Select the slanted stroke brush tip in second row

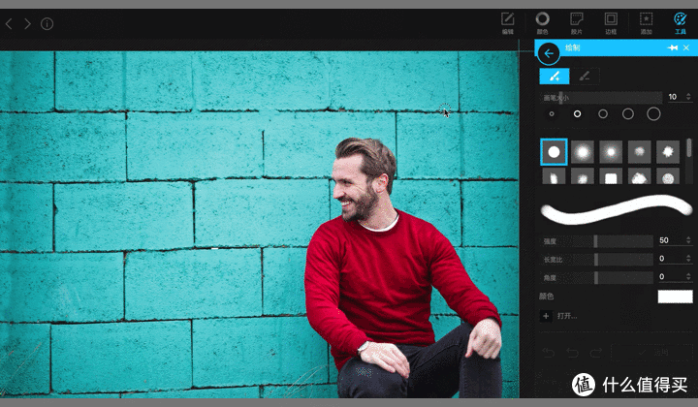click(x=554, y=176)
